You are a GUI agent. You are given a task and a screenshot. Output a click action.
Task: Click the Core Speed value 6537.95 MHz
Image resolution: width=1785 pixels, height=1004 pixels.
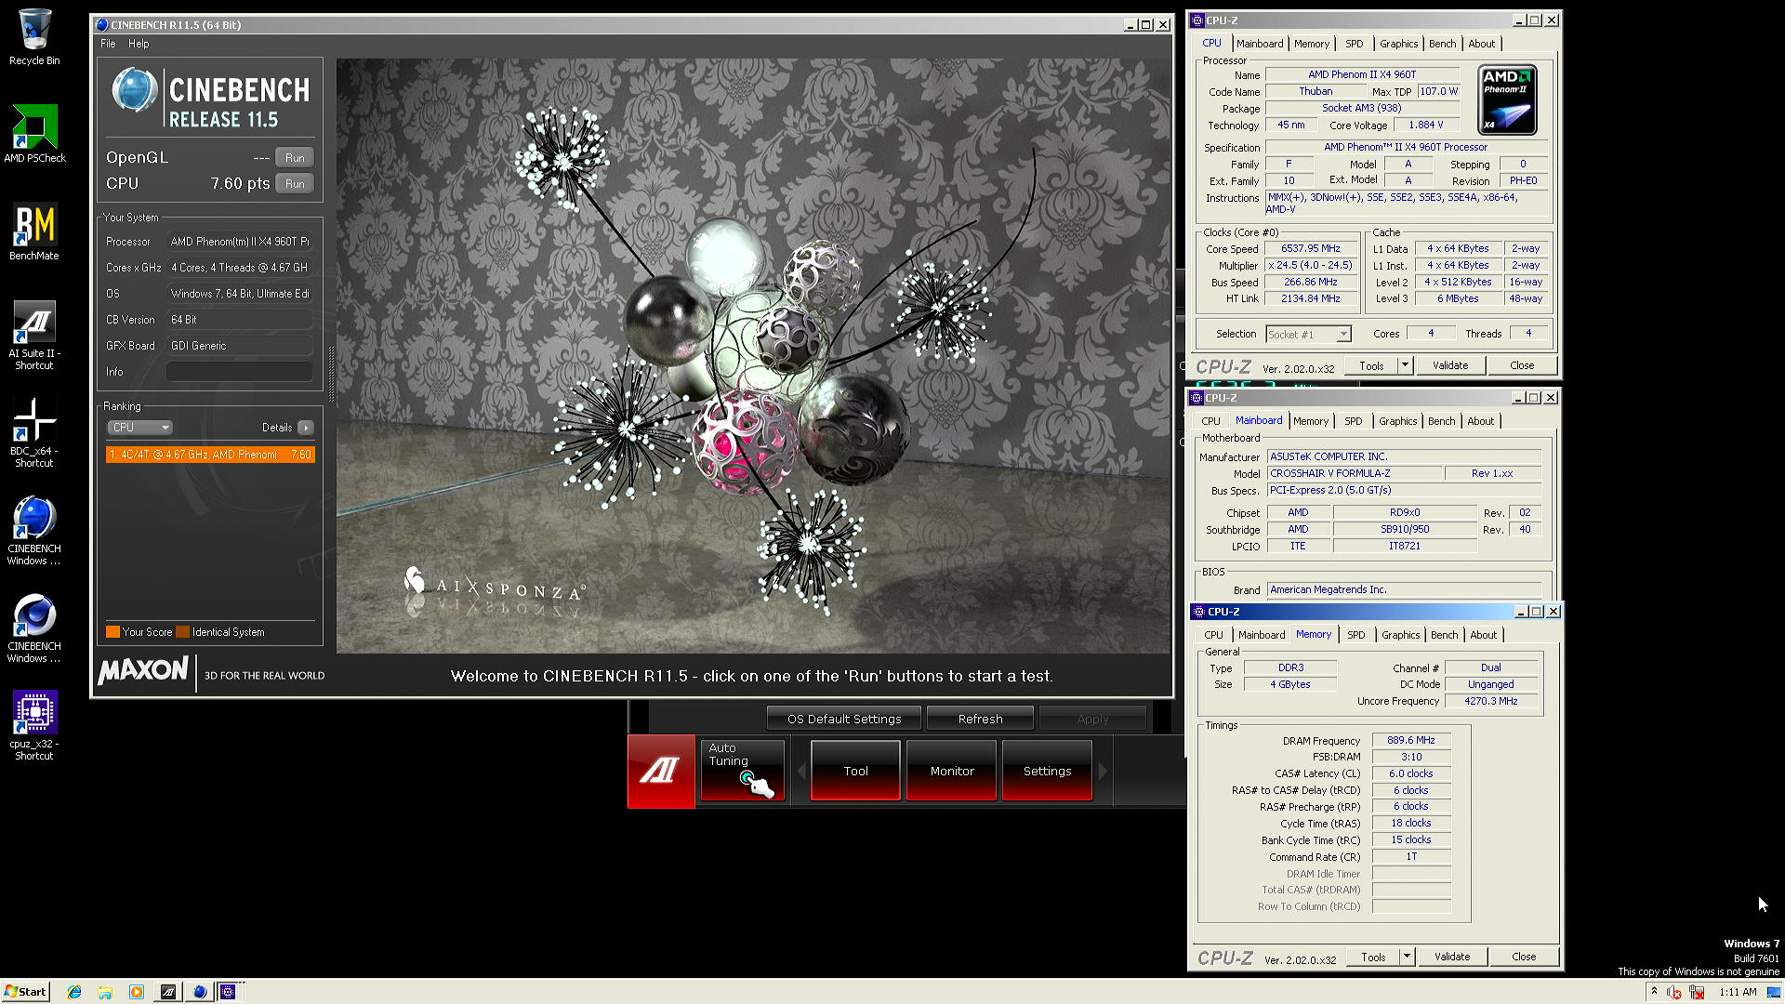[1310, 249]
